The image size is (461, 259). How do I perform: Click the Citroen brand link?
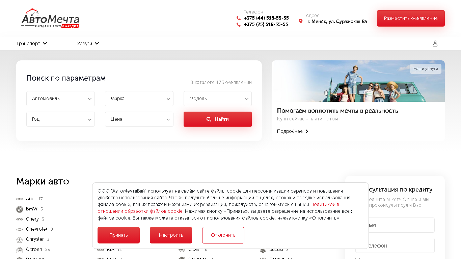tap(34, 250)
